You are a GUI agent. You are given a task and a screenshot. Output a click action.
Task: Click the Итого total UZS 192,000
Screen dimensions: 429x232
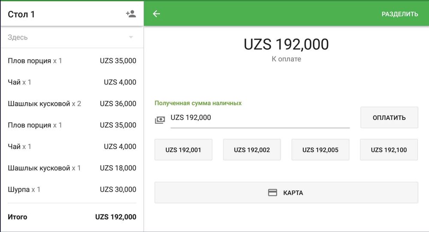(72, 217)
